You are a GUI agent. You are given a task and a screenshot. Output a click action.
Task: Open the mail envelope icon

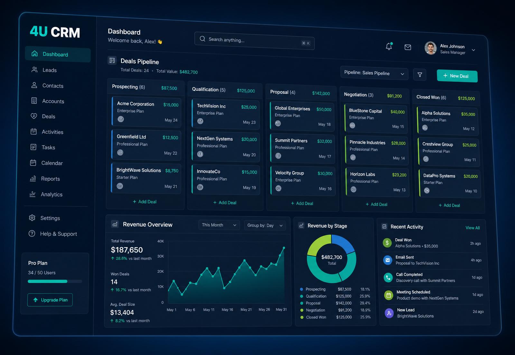click(x=408, y=47)
